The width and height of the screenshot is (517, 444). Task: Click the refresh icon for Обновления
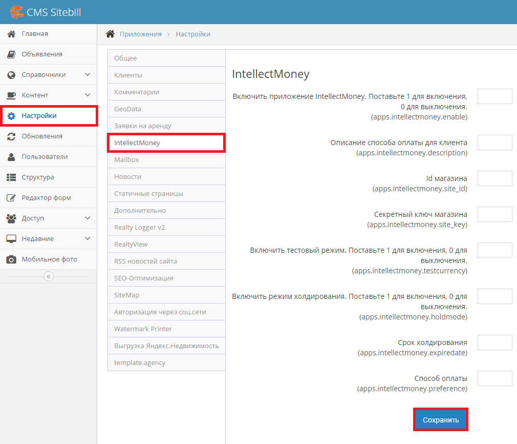coord(11,136)
